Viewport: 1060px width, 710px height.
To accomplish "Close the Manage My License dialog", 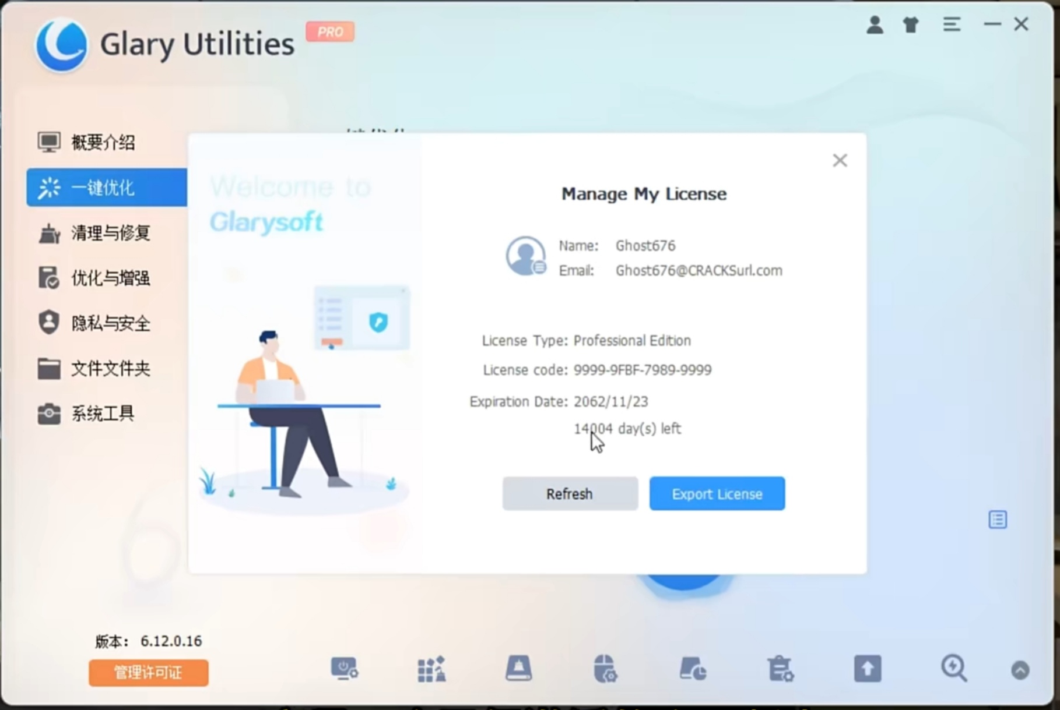I will (840, 160).
